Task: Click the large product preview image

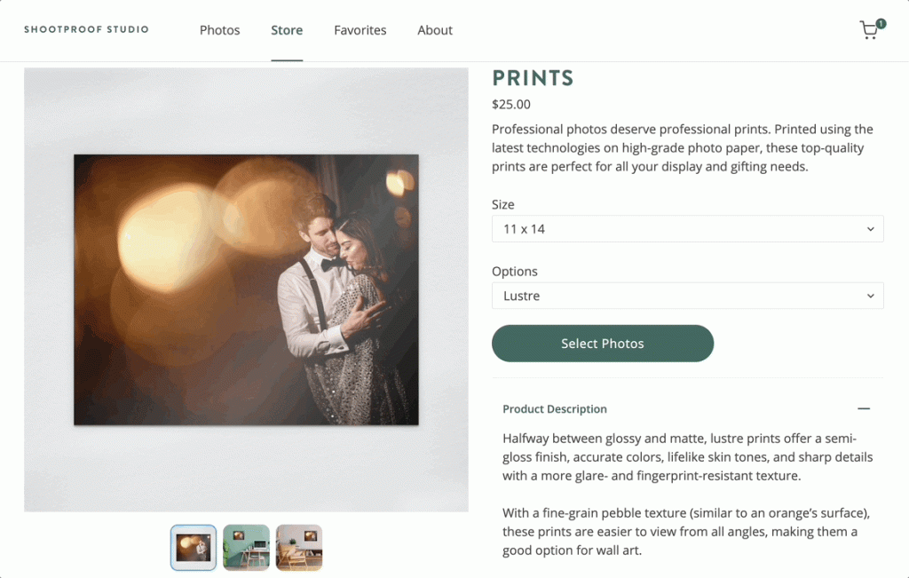Action: point(246,288)
